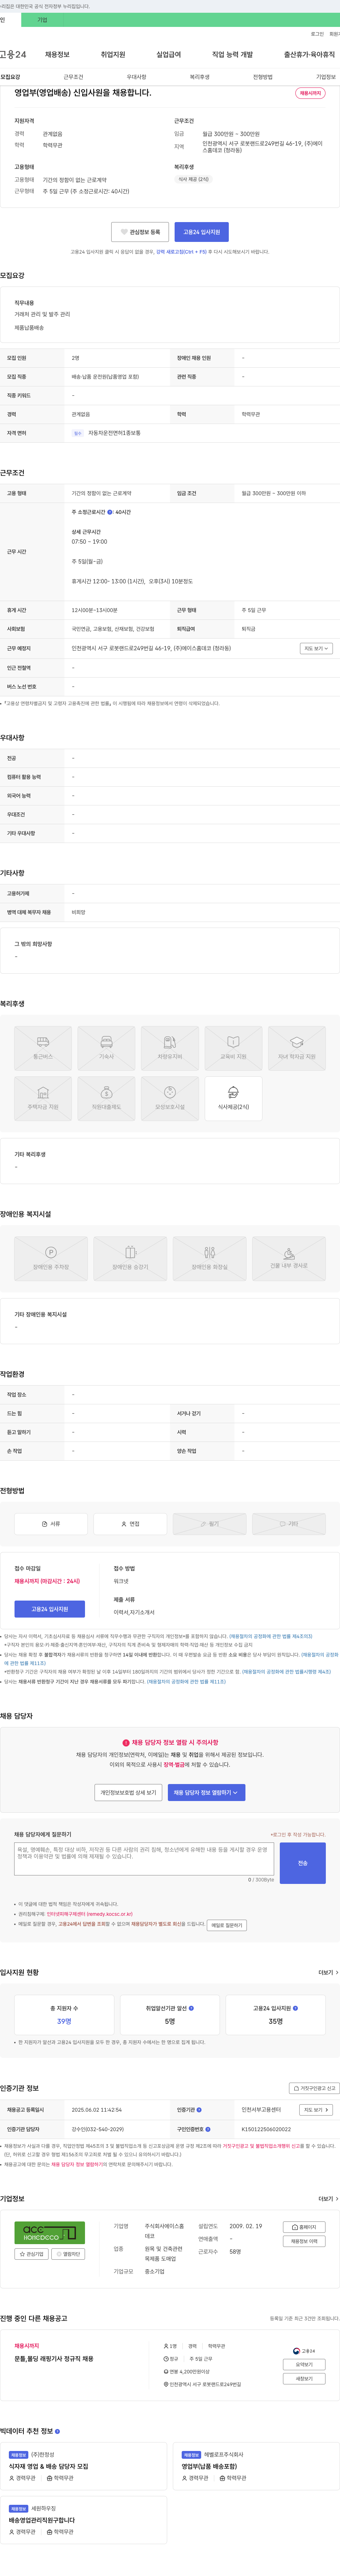
Task: Click the 고용24 logo at top
Action: coord(13,55)
